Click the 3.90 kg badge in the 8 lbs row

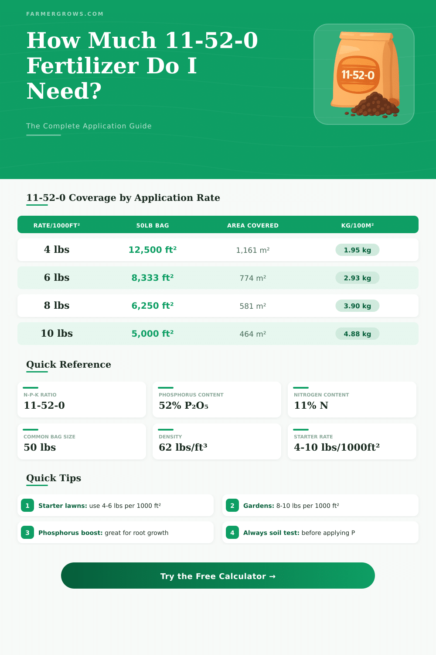[x=358, y=306]
